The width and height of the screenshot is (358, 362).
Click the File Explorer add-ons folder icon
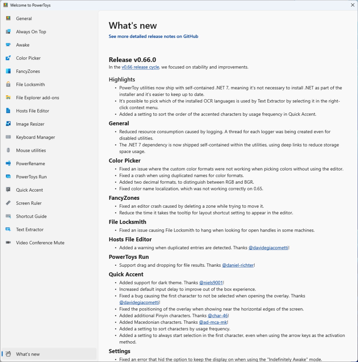click(8, 97)
